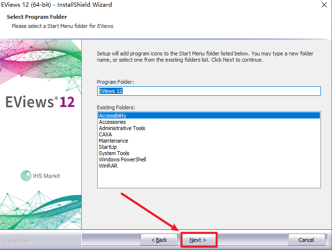This screenshot has height=250, width=332.
Task: Select System Tools from existing folders
Action: coord(114,153)
